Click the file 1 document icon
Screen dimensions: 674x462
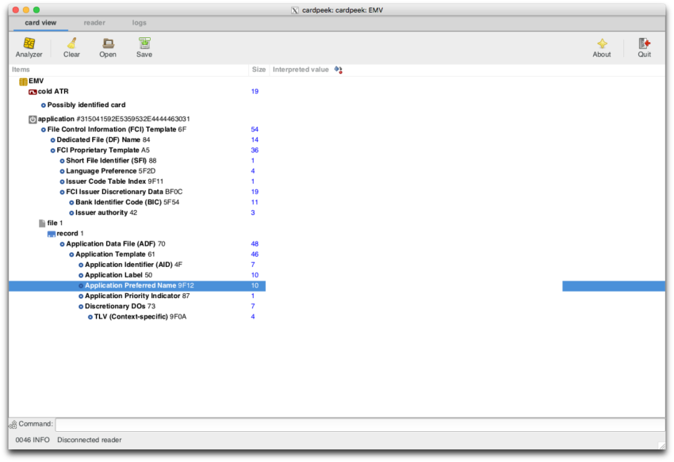[42, 223]
